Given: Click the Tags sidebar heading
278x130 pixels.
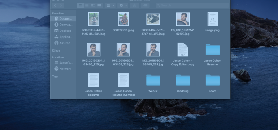Looking at the screenshot, I should [55, 77].
